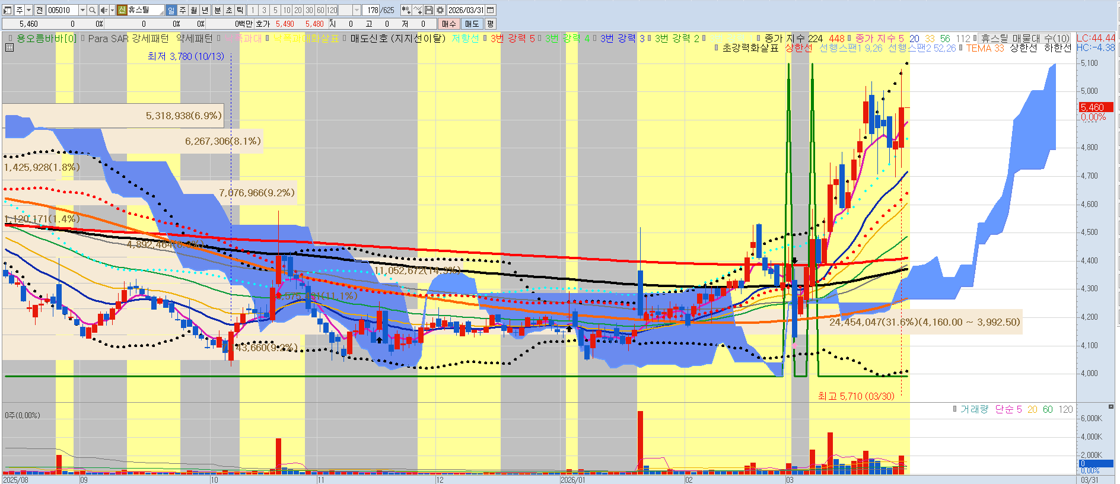Click ask price 5,490 in quote bar

(x=285, y=24)
